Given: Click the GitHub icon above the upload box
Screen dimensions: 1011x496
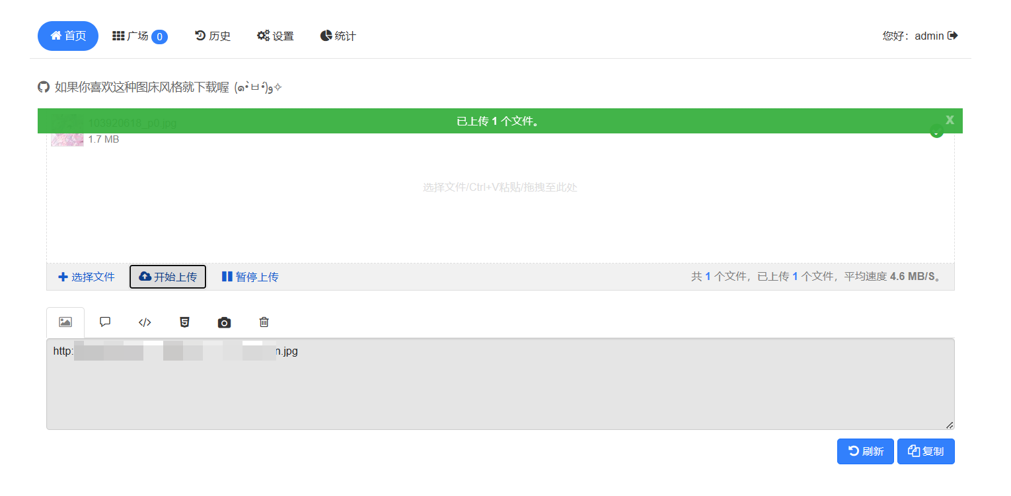Looking at the screenshot, I should pyautogui.click(x=44, y=87).
